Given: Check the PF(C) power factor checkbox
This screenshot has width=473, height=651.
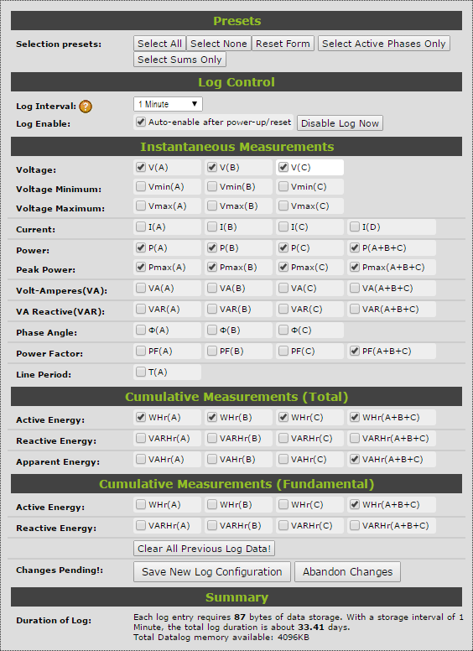Looking at the screenshot, I should [x=283, y=351].
